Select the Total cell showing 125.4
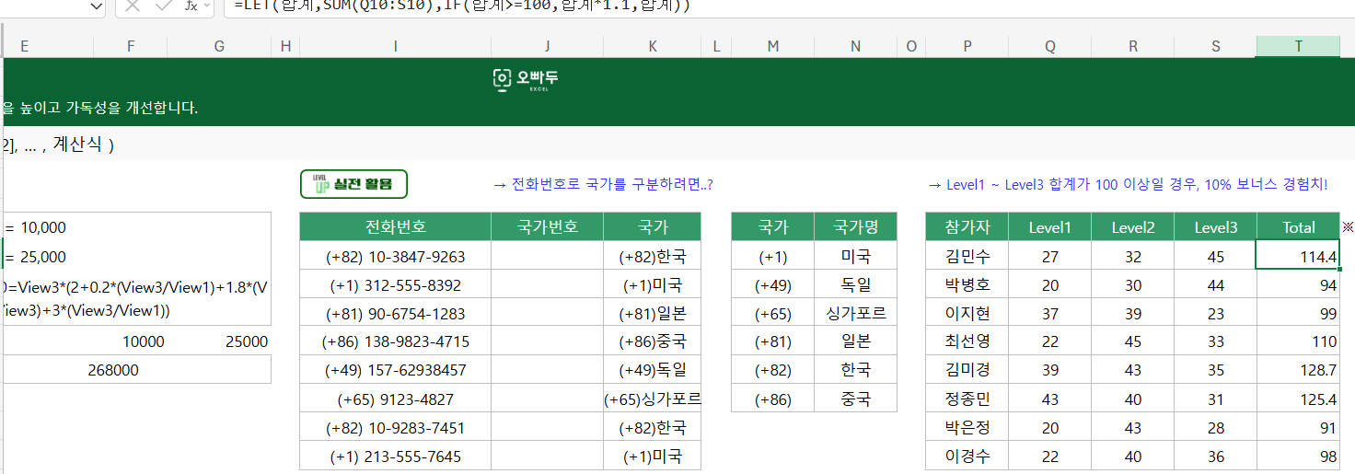Image resolution: width=1355 pixels, height=474 pixels. (1299, 399)
